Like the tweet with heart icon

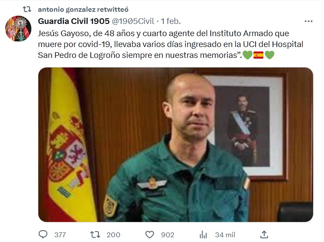point(150,235)
